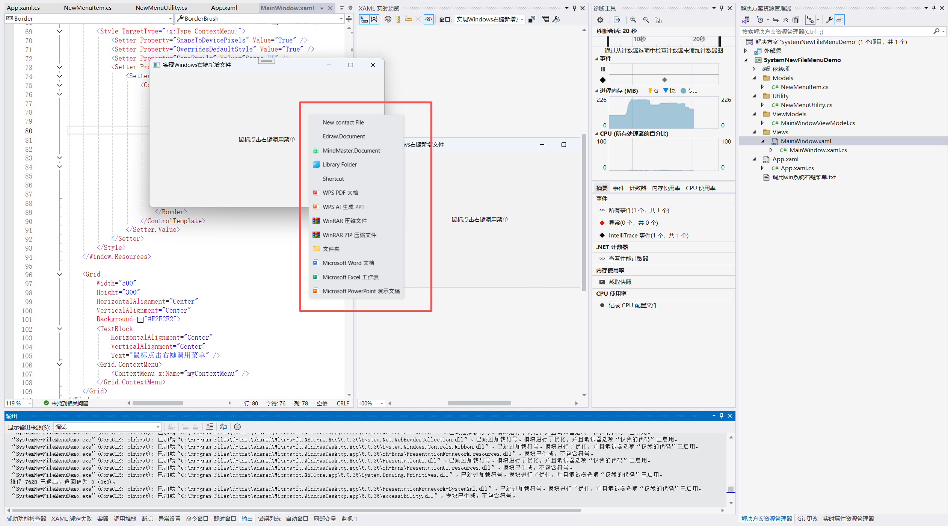Click 记录 CPU 配置文件 option

click(x=633, y=305)
